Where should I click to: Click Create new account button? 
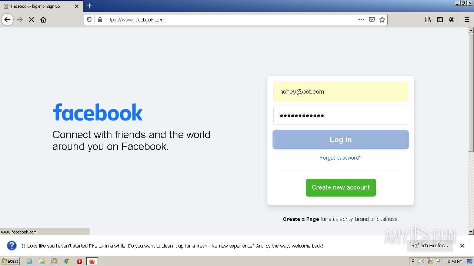341,188
